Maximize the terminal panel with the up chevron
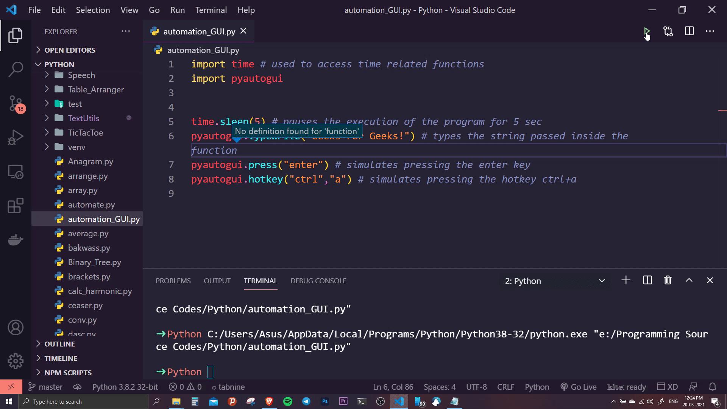 pos(689,280)
